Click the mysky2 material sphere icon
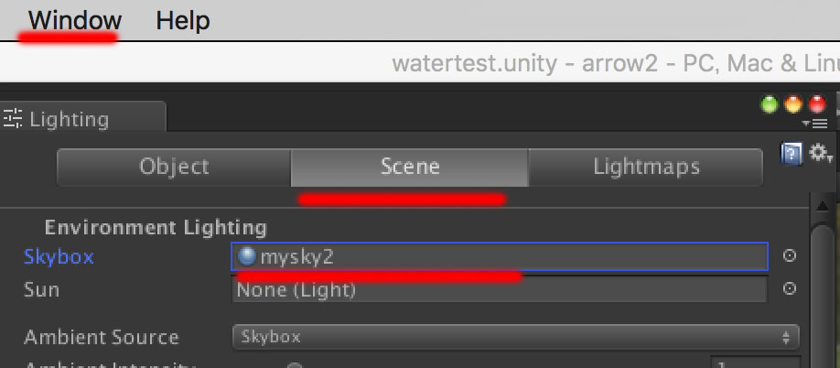The height and width of the screenshot is (368, 840). pos(246,256)
